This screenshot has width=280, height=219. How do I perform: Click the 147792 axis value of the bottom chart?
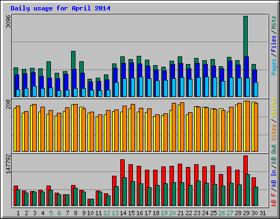pos(8,164)
